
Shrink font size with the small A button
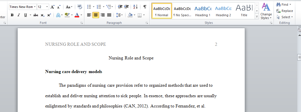59,7
